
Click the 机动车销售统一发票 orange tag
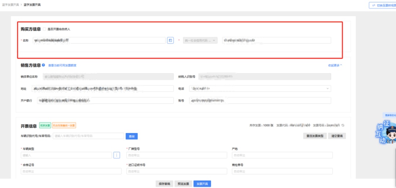[64, 126]
